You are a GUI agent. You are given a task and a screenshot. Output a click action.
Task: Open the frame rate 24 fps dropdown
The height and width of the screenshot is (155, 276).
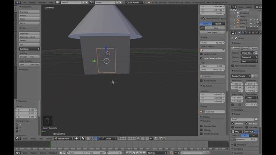[251, 98]
